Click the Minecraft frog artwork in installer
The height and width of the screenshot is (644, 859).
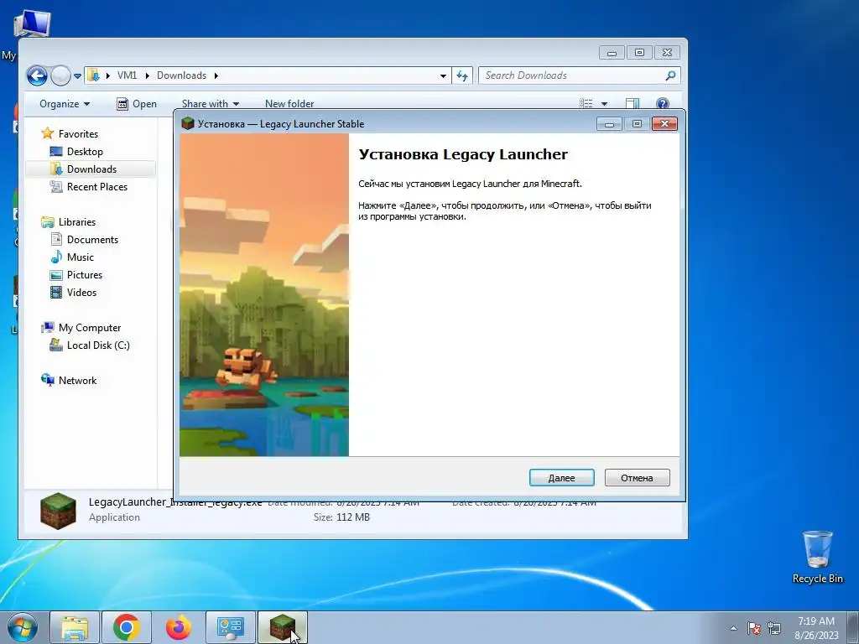[264, 294]
